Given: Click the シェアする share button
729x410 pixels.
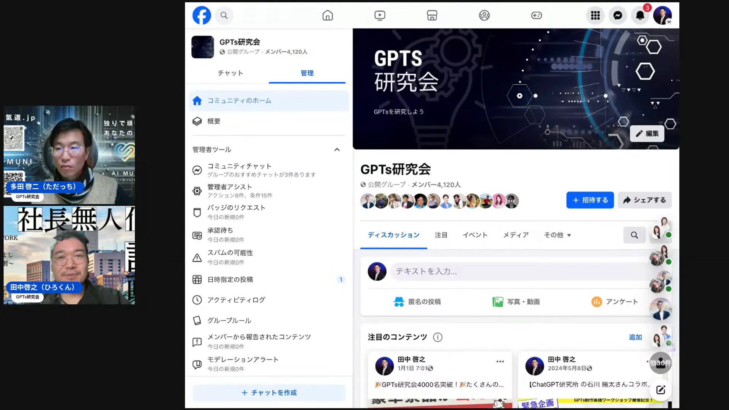Looking at the screenshot, I should (x=645, y=200).
